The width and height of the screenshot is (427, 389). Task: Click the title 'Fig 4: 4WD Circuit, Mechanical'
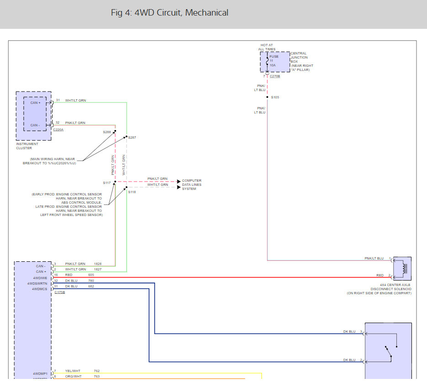[170, 12]
